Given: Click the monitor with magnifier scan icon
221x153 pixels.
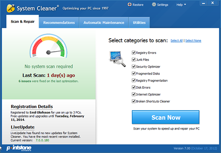Looking at the screenshot, I should point(117,59).
